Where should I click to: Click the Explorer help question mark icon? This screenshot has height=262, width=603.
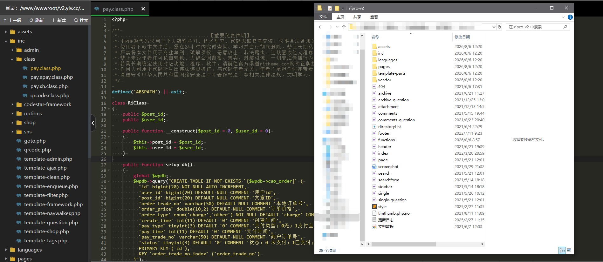(x=570, y=17)
